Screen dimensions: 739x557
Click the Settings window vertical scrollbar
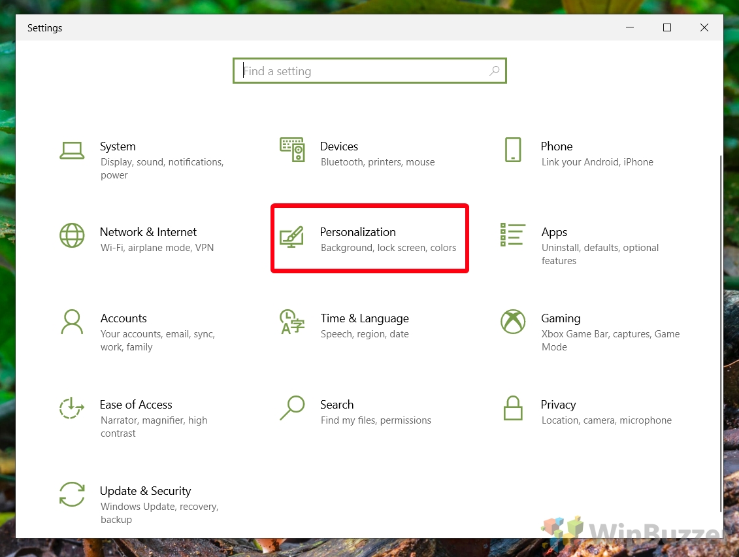(721, 333)
